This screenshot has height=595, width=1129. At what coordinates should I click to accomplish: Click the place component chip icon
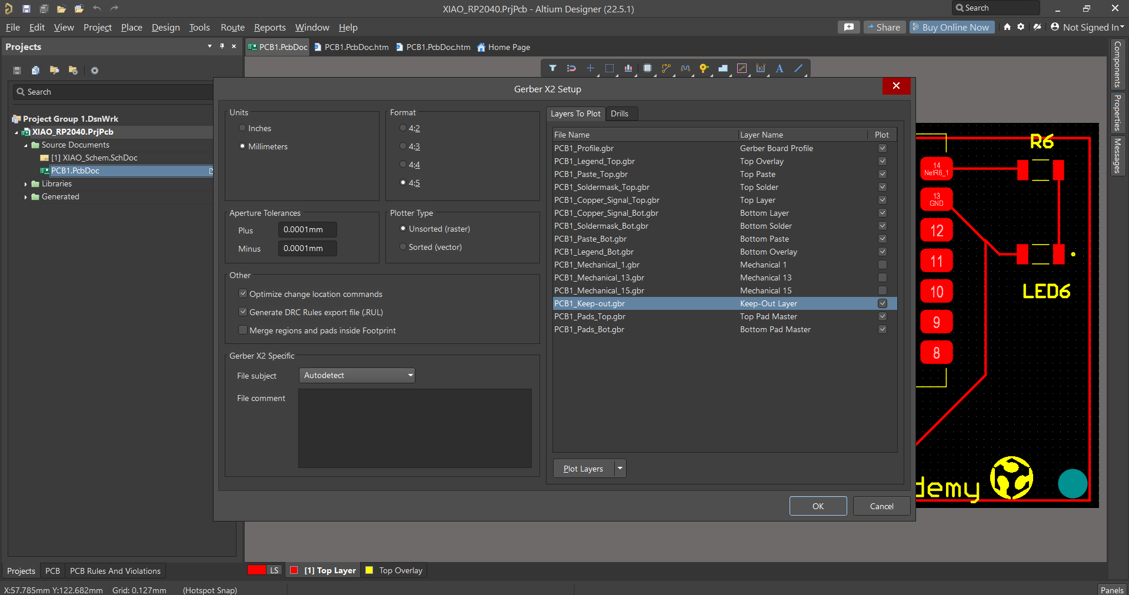[x=647, y=69]
